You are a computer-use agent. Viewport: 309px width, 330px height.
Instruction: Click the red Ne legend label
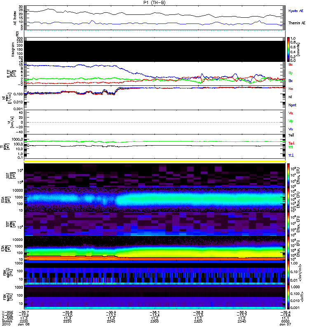pos(291,89)
